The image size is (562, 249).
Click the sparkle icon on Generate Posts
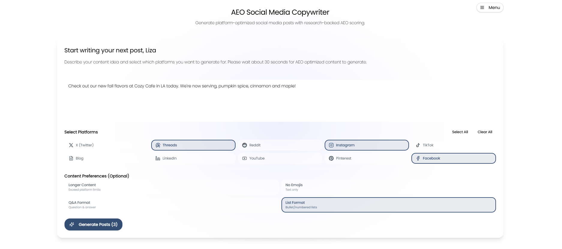tap(72, 224)
